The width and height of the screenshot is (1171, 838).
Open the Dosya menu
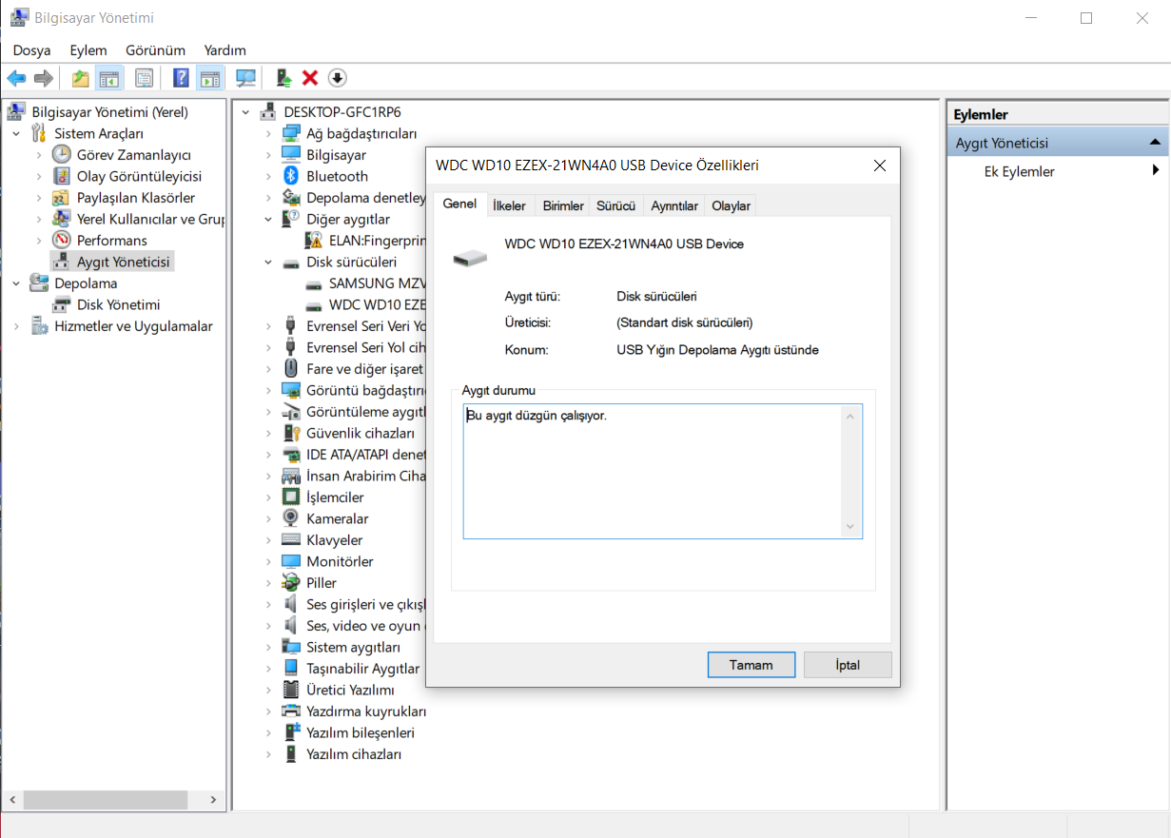[x=31, y=49]
